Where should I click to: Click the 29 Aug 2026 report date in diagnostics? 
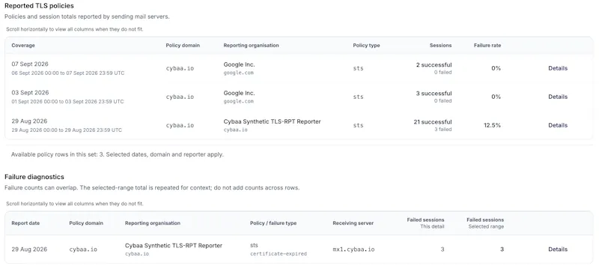pos(29,249)
